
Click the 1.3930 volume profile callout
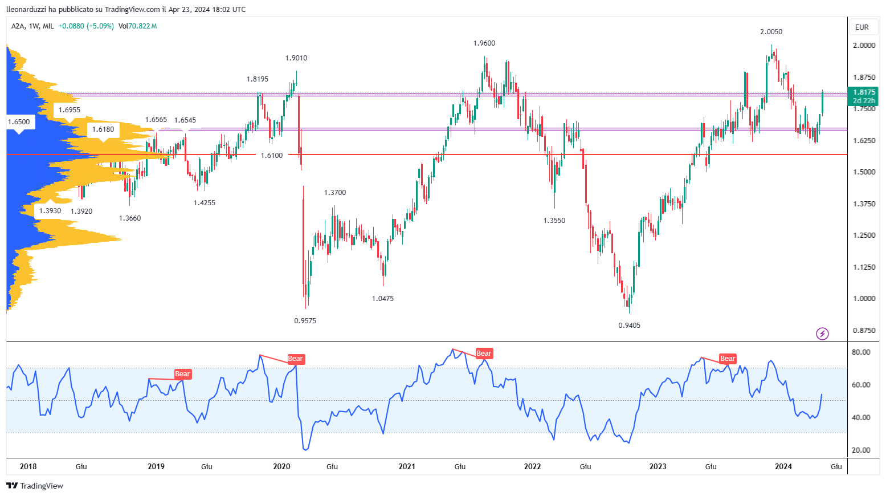[x=50, y=211]
